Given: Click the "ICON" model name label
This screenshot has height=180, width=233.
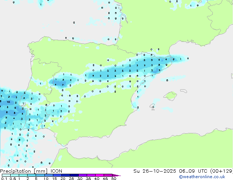Looking at the screenshot, I should (x=56, y=171).
